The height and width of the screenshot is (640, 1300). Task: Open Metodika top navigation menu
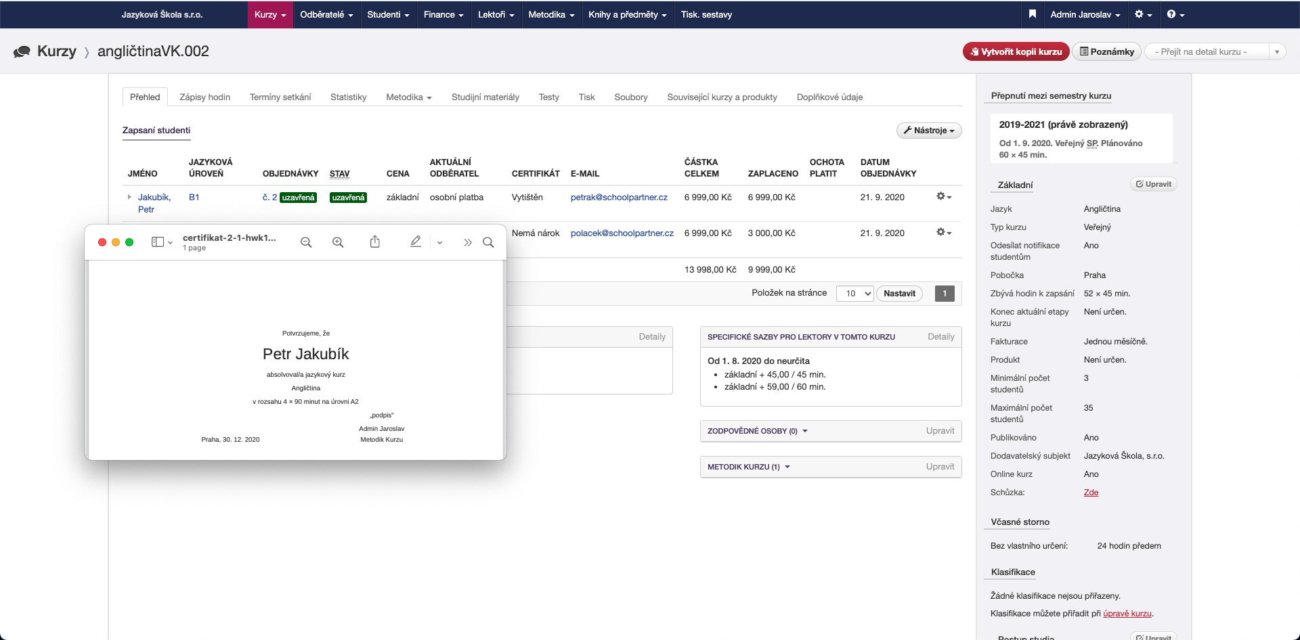click(x=551, y=14)
